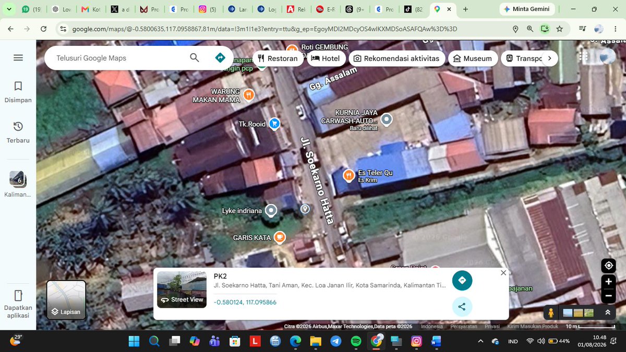Click the PK2 title text
Image resolution: width=626 pixels, height=352 pixels.
220,276
